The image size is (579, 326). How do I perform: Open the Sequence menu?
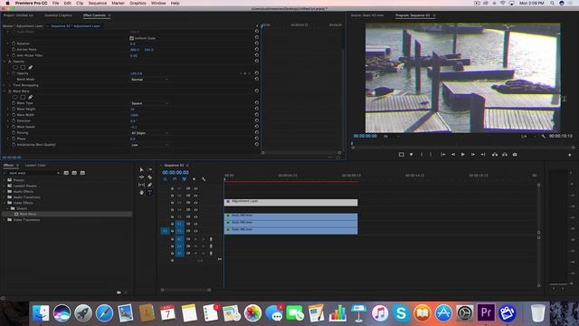[x=98, y=3]
